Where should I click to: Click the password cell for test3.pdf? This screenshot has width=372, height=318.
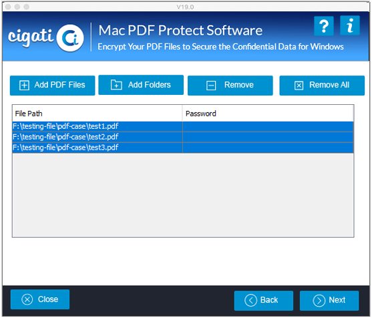coord(268,148)
